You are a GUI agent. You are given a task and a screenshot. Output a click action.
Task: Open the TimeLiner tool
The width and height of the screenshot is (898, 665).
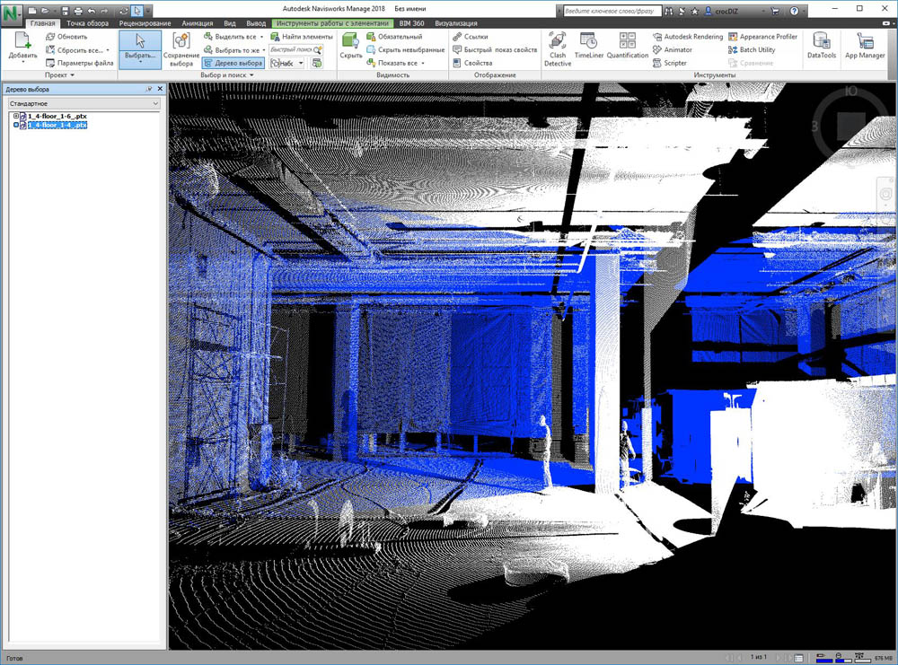click(589, 47)
